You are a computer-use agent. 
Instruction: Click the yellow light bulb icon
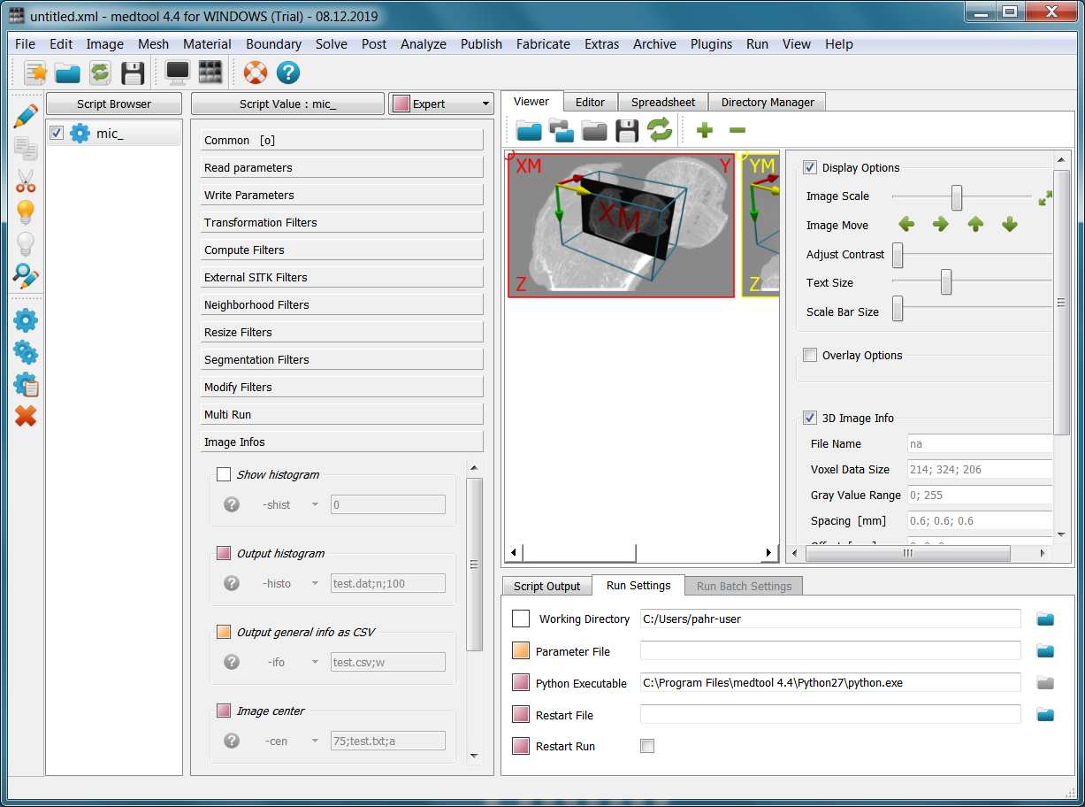[x=26, y=212]
